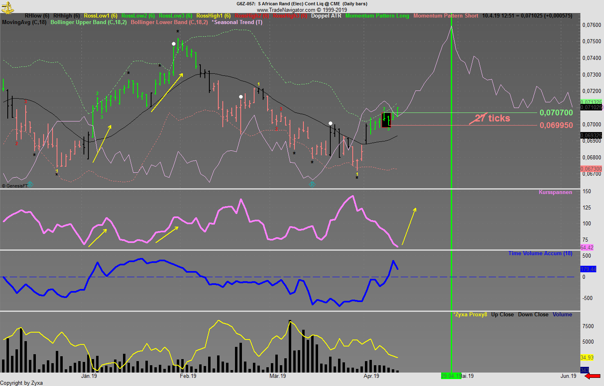
Task: Click the gold Zyxa logo icon
Action: click(x=8, y=7)
